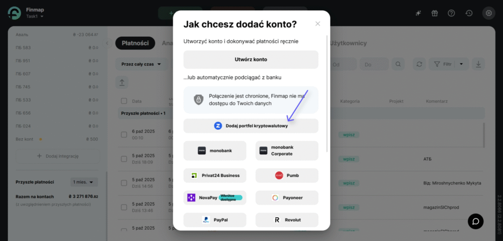Open the chat support bubble
Screen dimensions: 503x241
pos(484,221)
